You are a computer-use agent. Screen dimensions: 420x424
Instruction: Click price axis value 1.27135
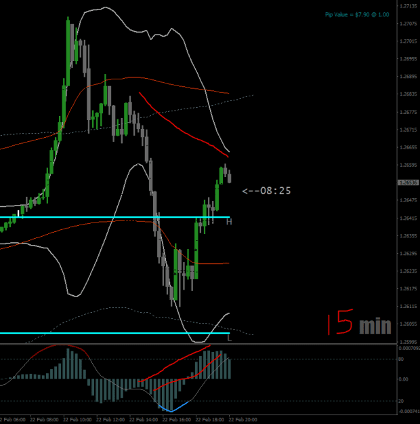408,6
